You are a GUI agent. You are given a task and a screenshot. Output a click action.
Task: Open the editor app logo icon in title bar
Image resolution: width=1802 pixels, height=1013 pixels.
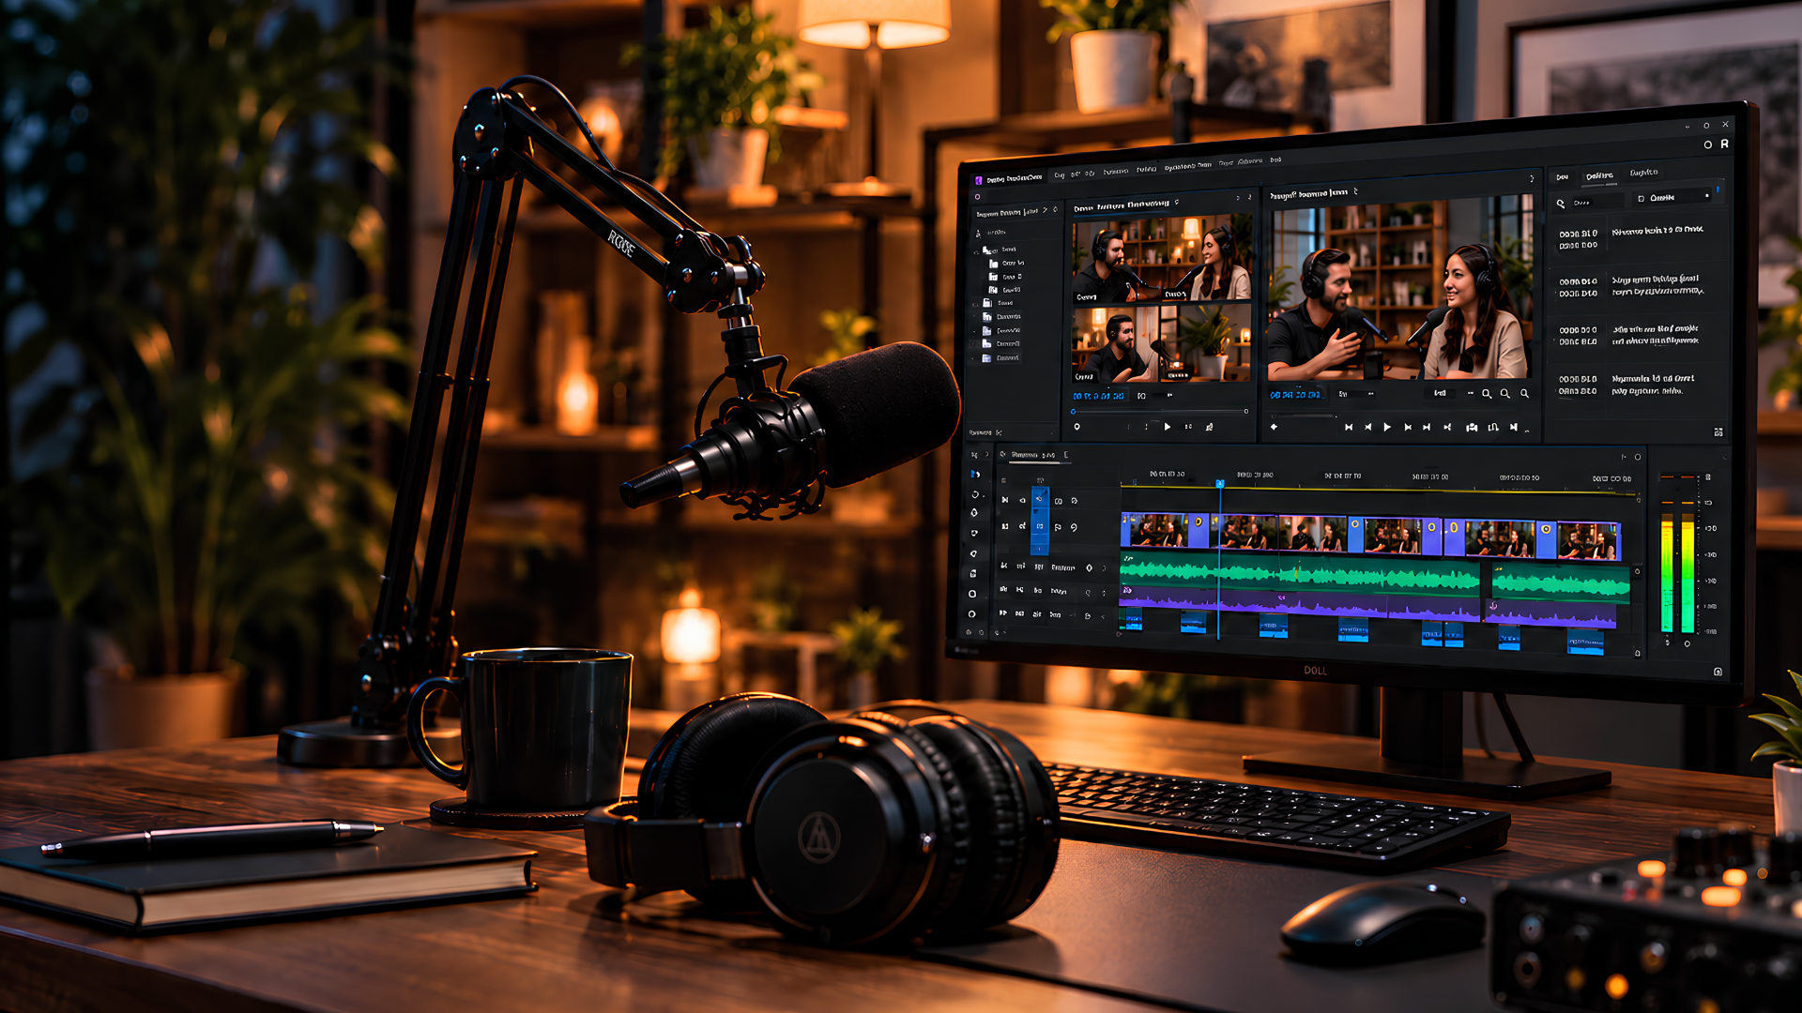(978, 179)
